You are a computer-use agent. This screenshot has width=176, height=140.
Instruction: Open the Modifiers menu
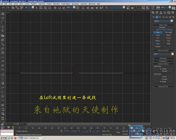[x=34, y=4]
